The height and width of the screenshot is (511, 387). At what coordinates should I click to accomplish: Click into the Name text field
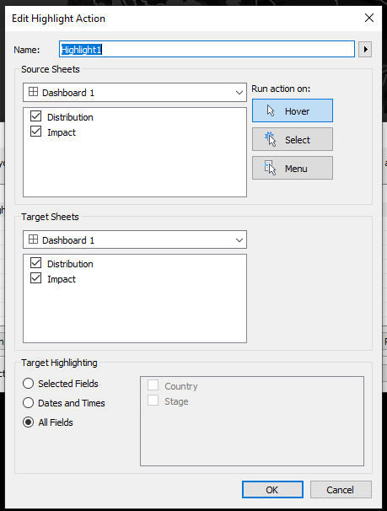click(207, 49)
